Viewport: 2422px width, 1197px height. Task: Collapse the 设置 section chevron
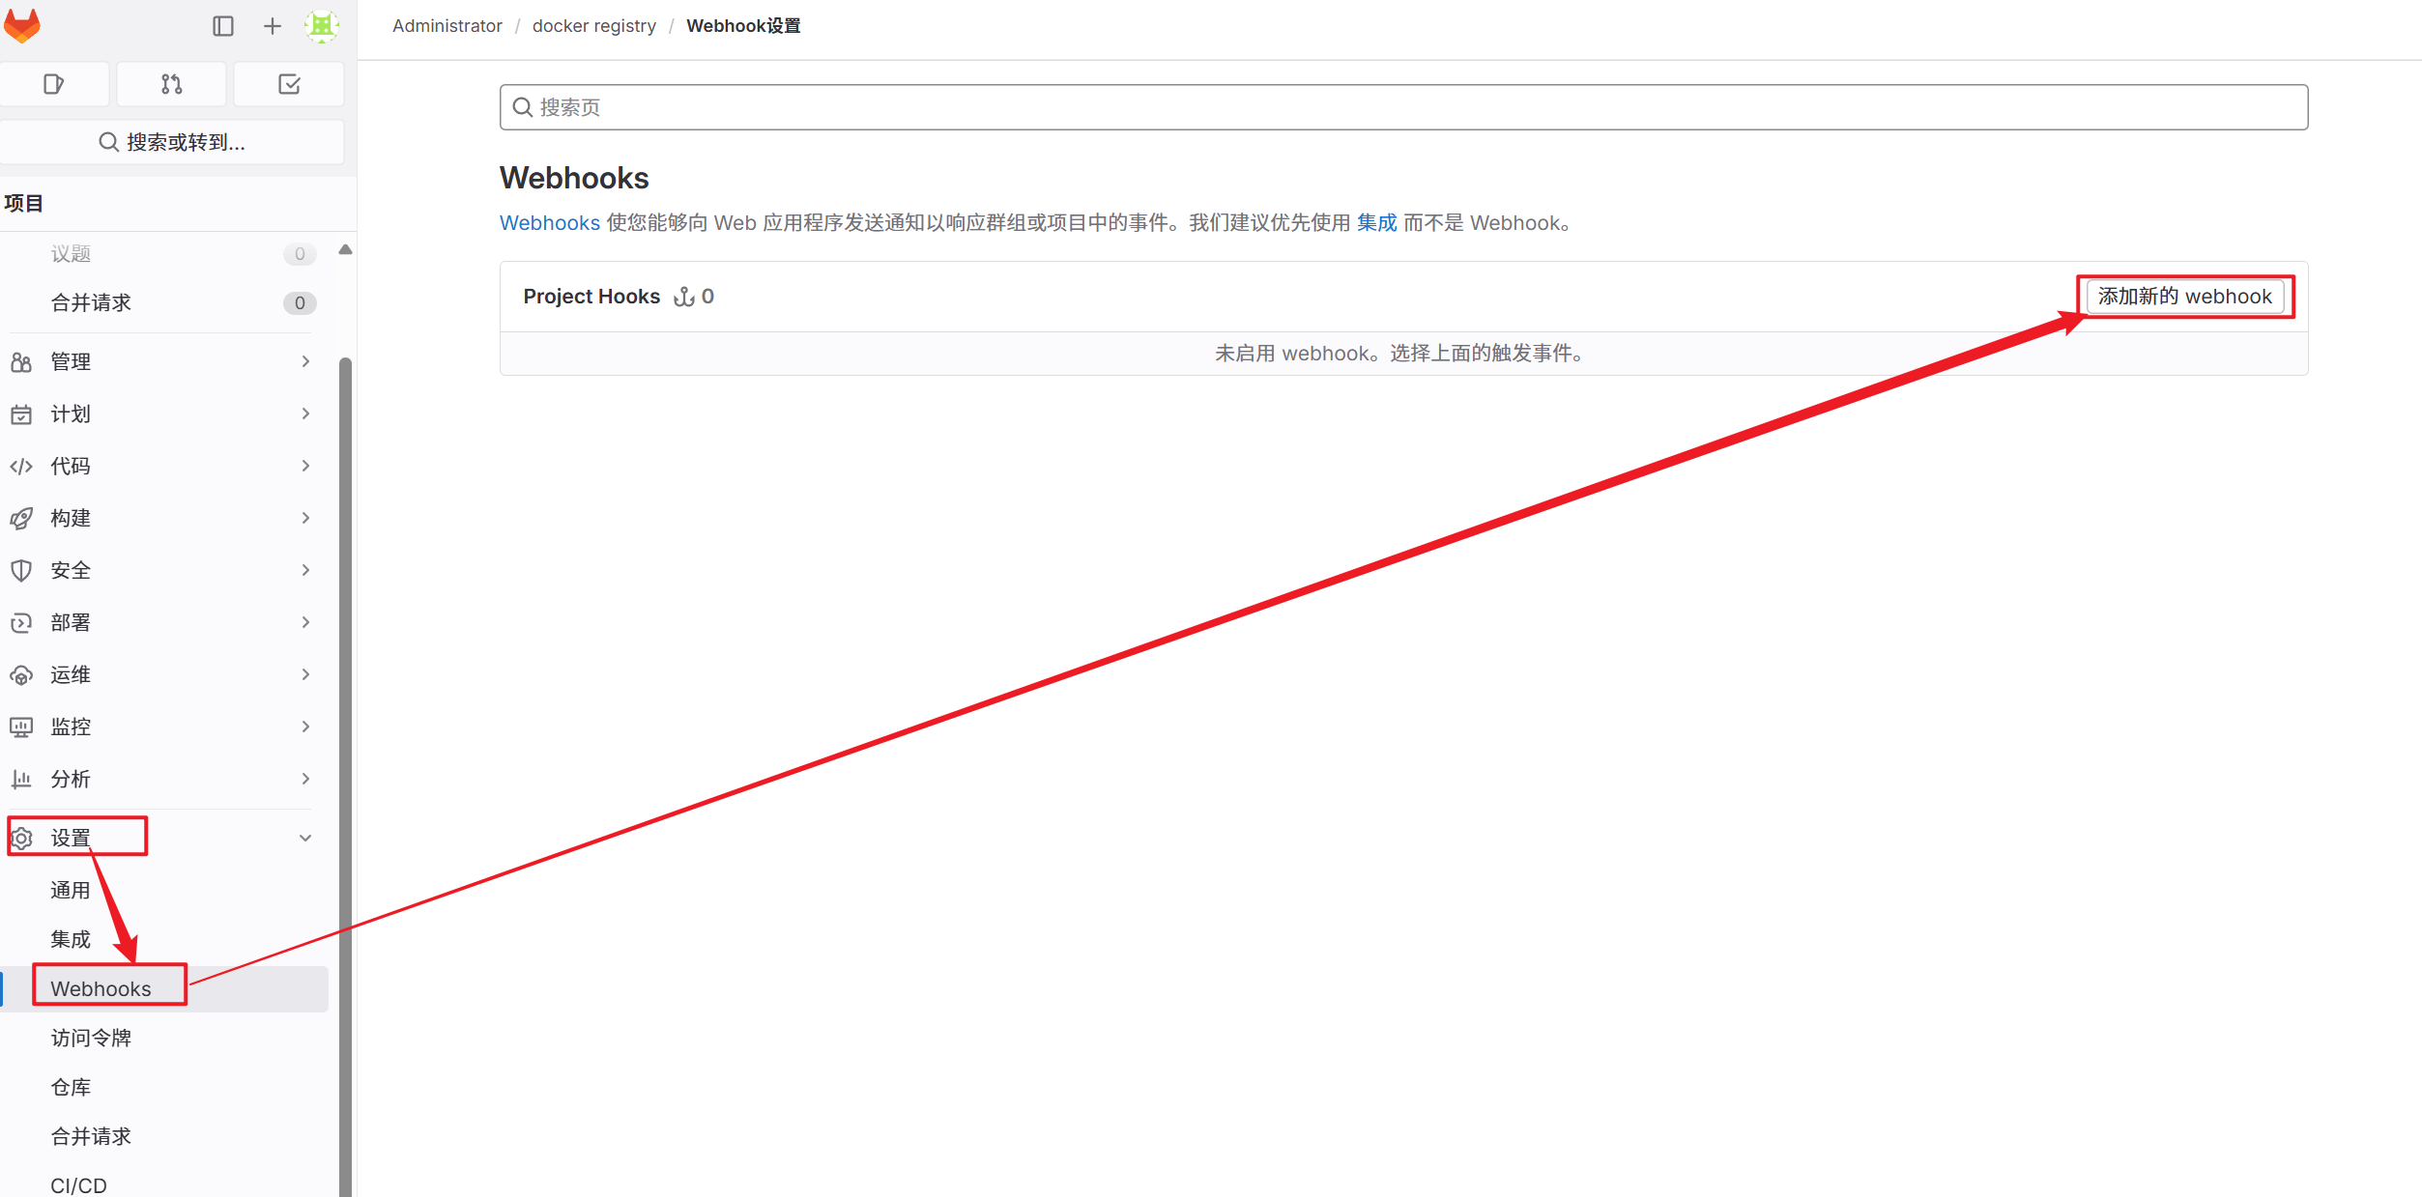pos(305,838)
